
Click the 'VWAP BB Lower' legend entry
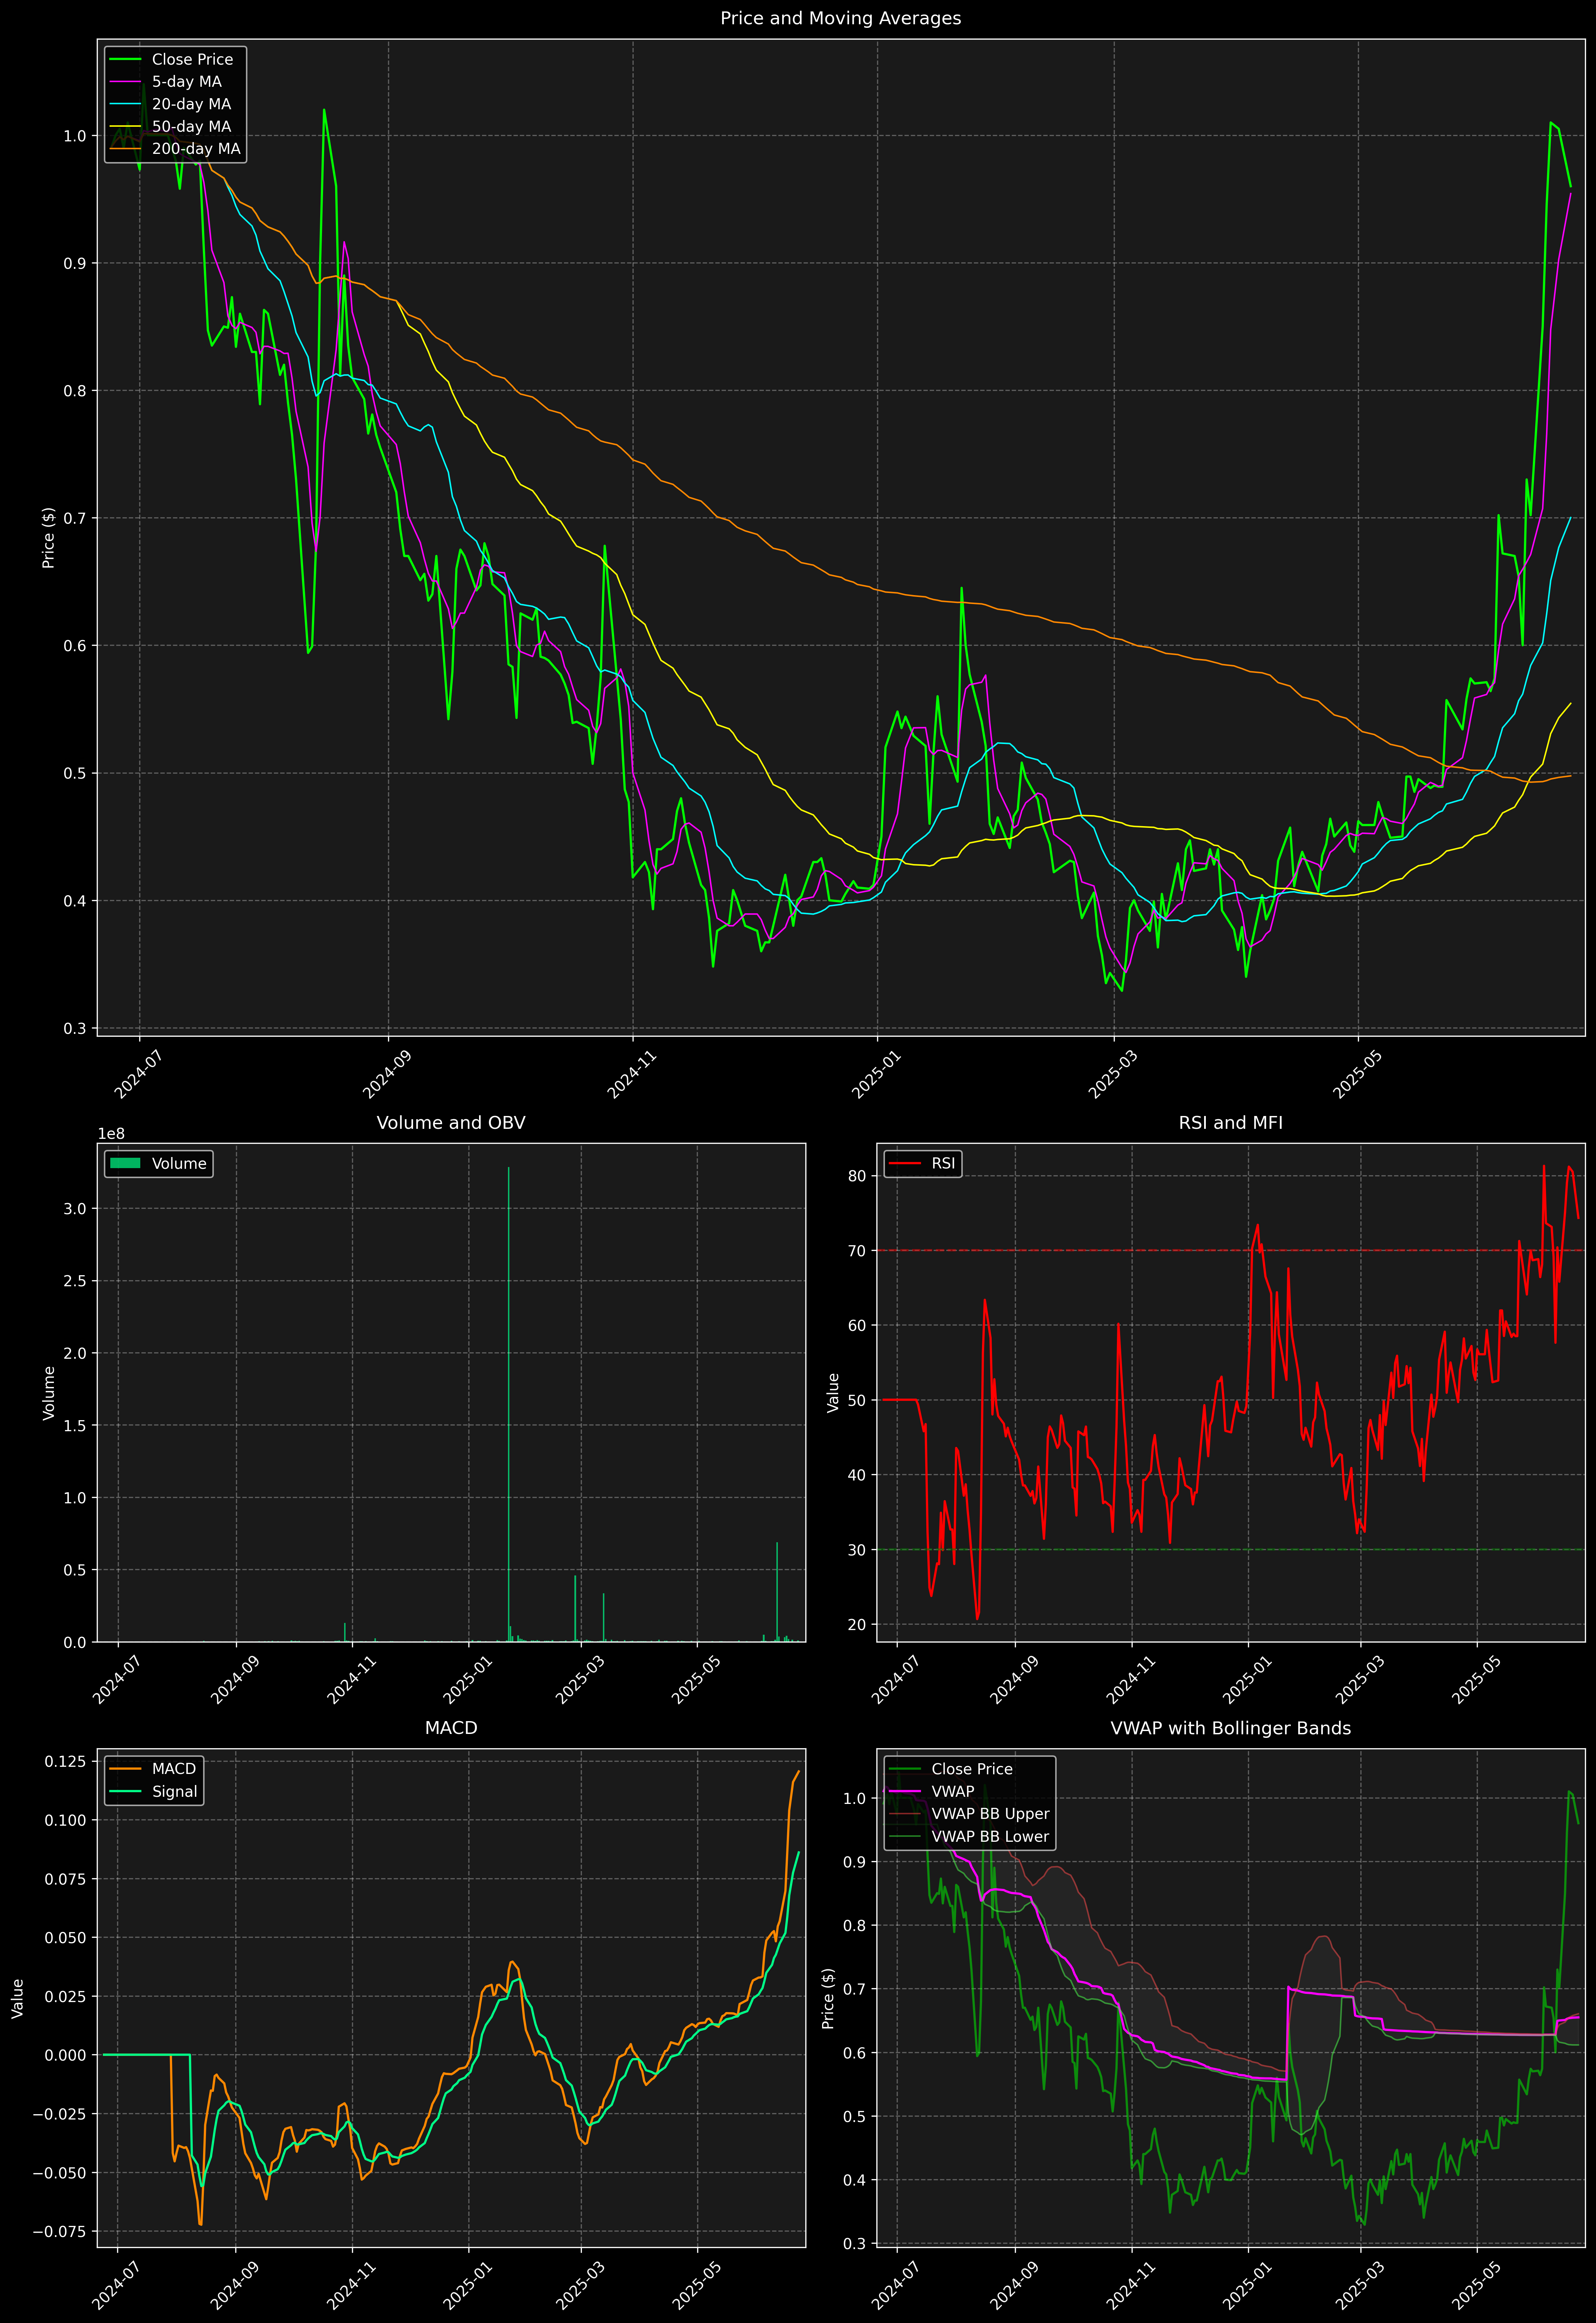(990, 1837)
